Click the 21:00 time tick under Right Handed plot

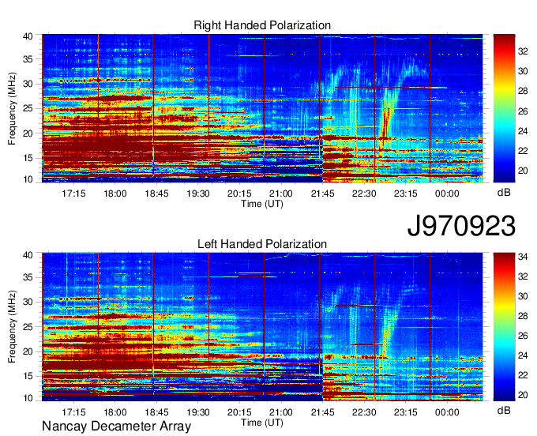(281, 194)
